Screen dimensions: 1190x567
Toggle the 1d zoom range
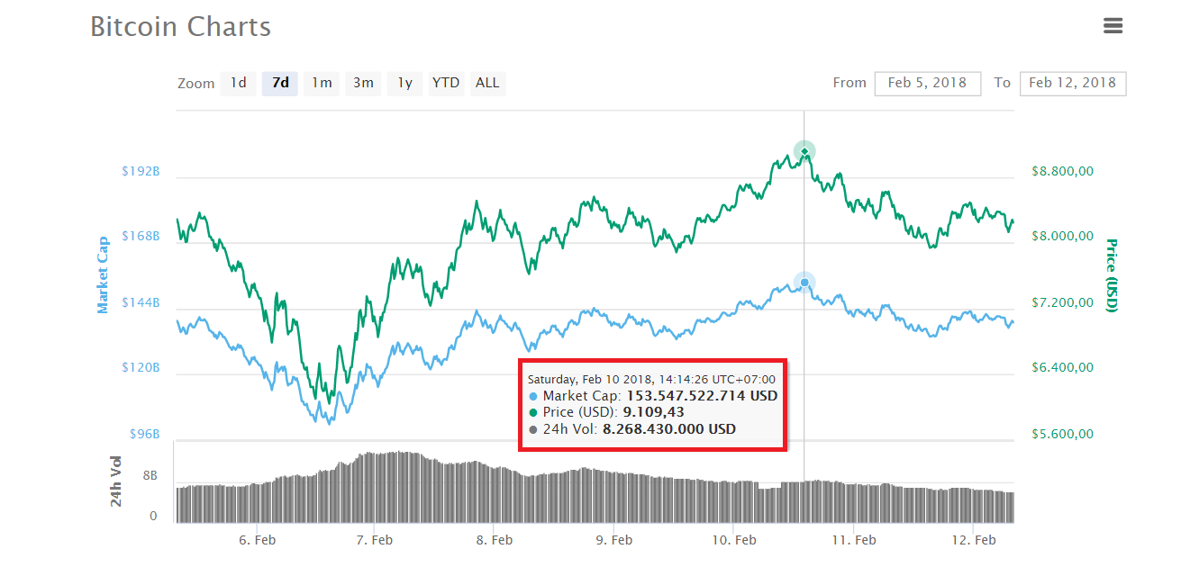pos(238,83)
